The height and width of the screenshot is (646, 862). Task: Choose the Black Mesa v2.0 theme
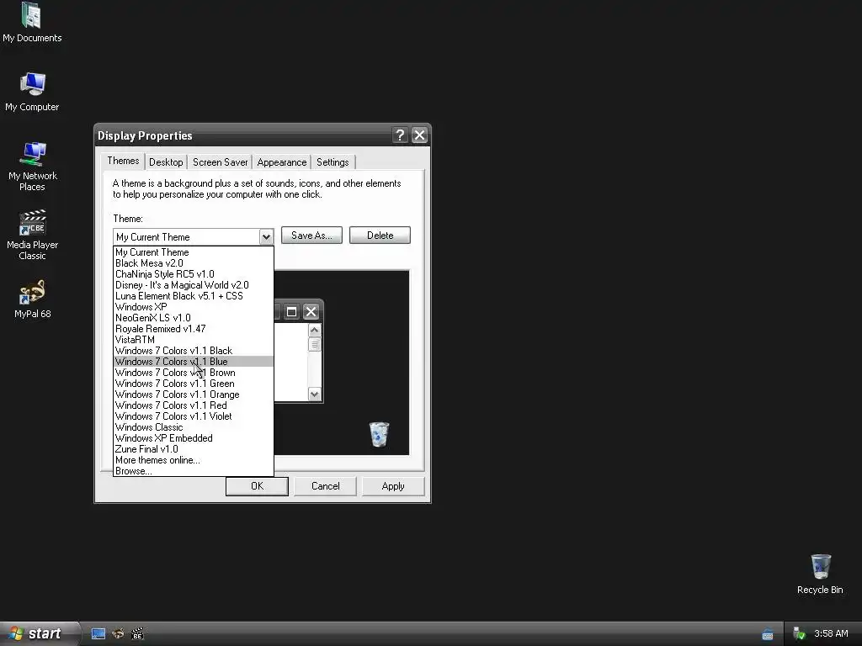pyautogui.click(x=194, y=263)
